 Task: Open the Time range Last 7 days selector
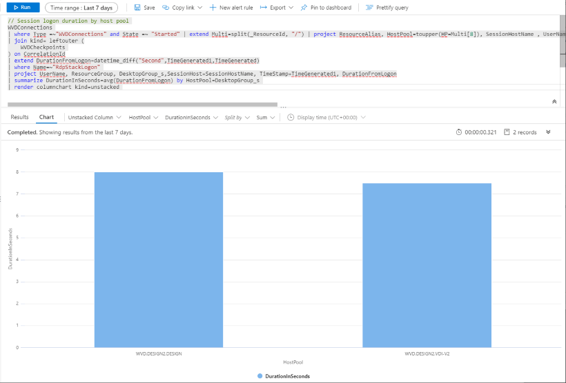[x=81, y=8]
